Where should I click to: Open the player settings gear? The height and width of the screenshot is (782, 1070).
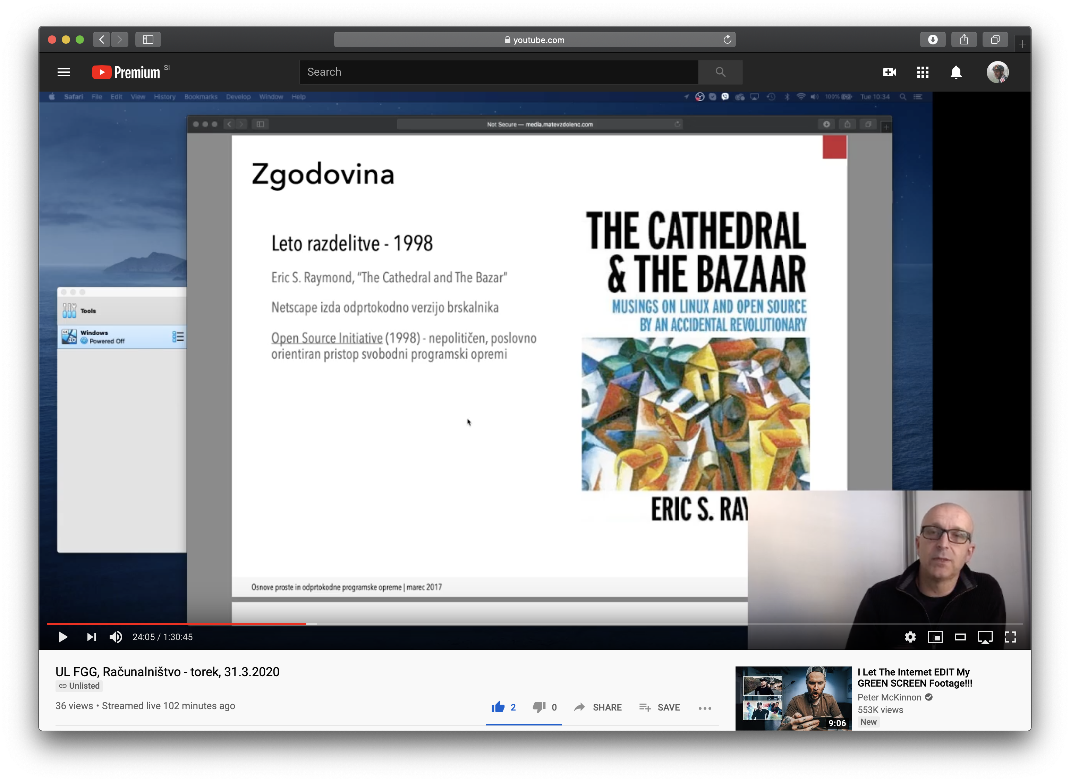click(910, 637)
